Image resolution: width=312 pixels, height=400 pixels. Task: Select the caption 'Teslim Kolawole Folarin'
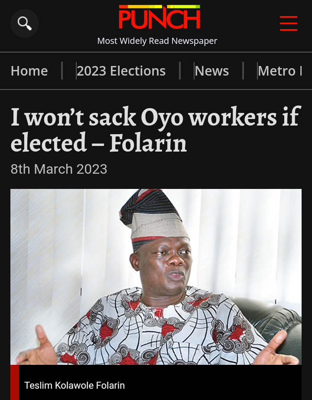click(75, 385)
